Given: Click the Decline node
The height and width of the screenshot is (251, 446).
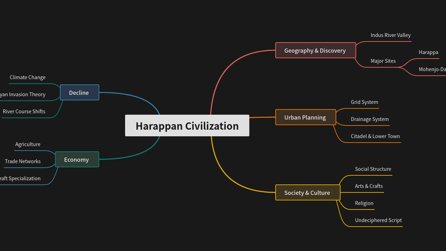Looking at the screenshot, I should pyautogui.click(x=79, y=92).
